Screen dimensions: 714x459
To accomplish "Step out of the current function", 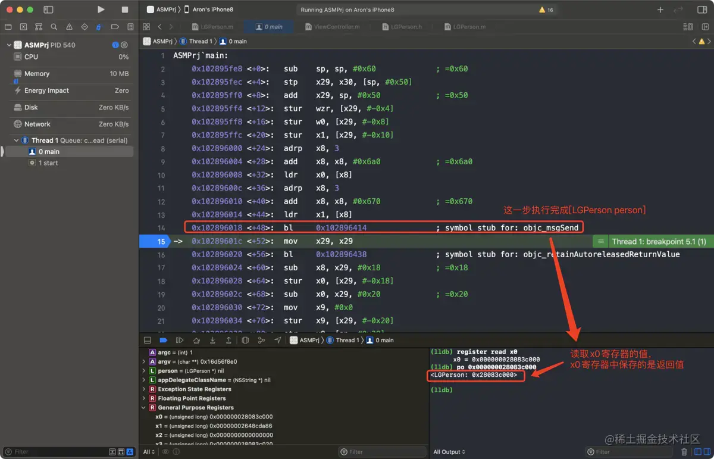I will [x=228, y=341].
